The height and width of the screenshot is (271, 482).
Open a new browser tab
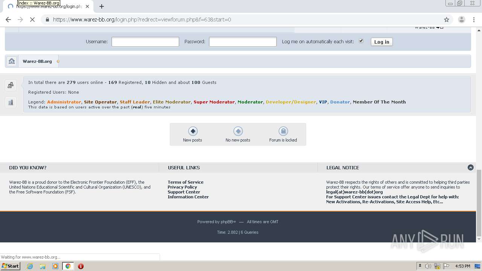102,6
